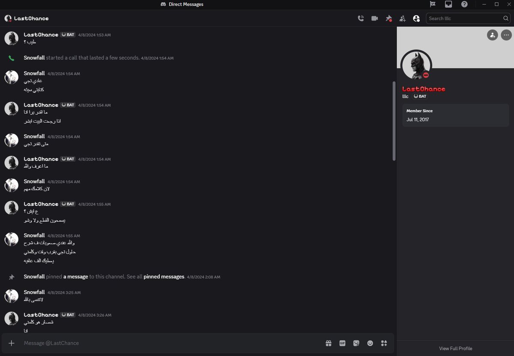
Task: Click BAT badge on 1:55 AM message
Action: [68, 204]
